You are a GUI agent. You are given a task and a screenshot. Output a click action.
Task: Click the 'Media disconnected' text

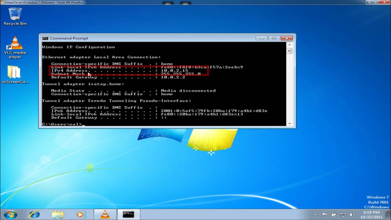[188, 91]
